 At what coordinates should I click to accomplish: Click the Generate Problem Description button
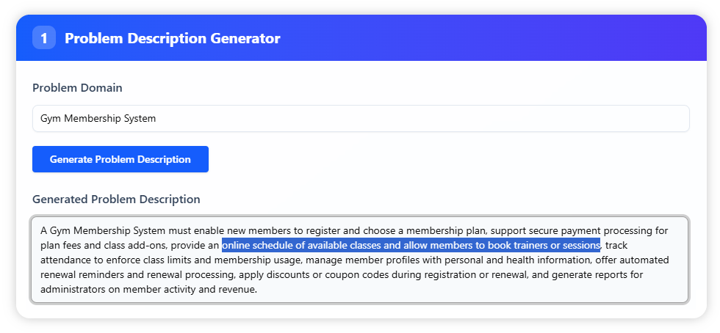[x=120, y=159]
